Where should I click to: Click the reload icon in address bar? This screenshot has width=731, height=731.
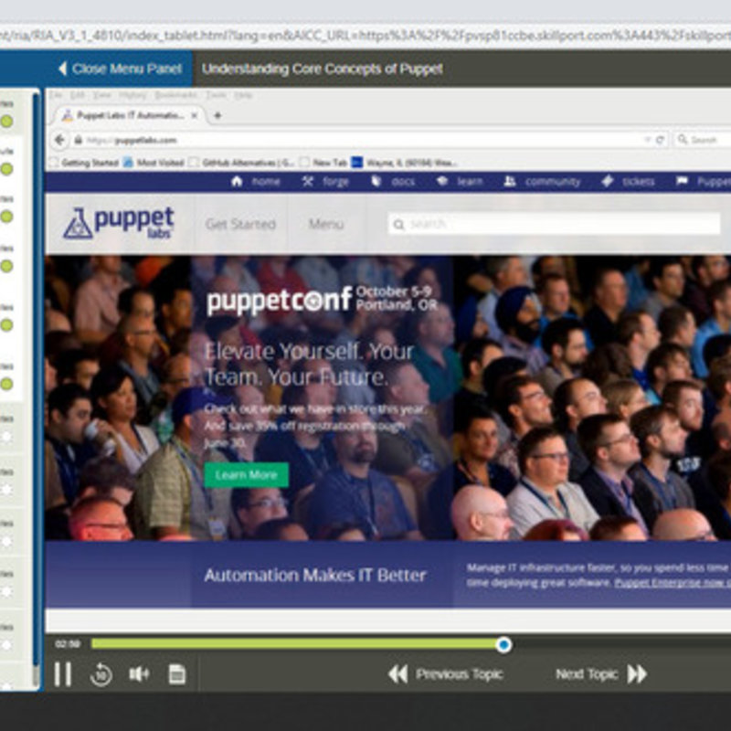tap(660, 140)
